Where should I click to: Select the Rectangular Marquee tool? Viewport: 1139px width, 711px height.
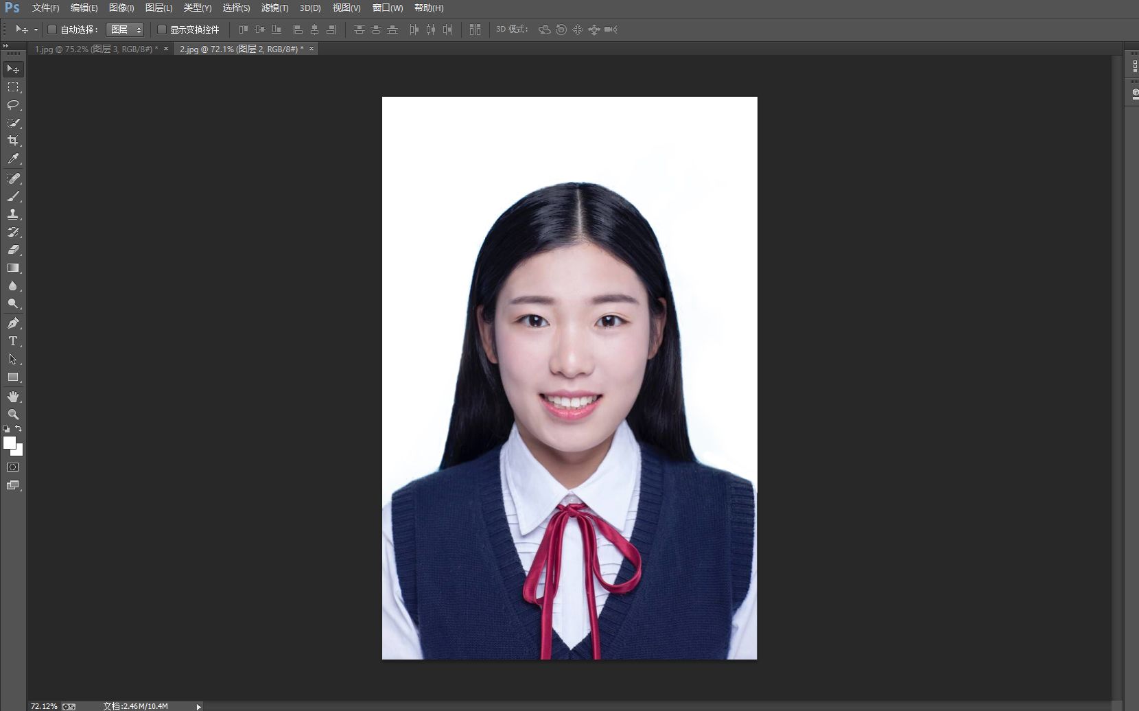(13, 87)
